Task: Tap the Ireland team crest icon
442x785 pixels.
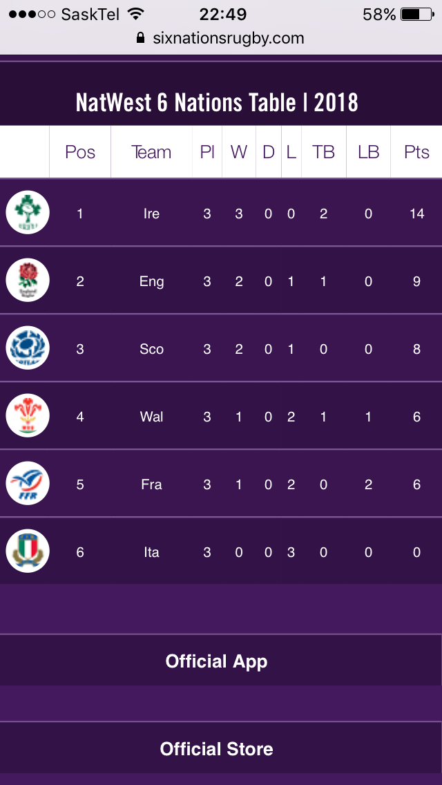Action: (28, 213)
